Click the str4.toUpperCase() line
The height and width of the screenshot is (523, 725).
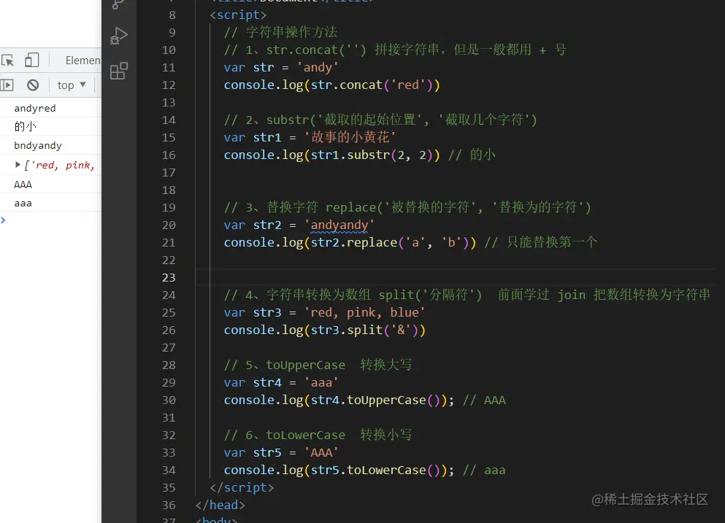coord(339,400)
